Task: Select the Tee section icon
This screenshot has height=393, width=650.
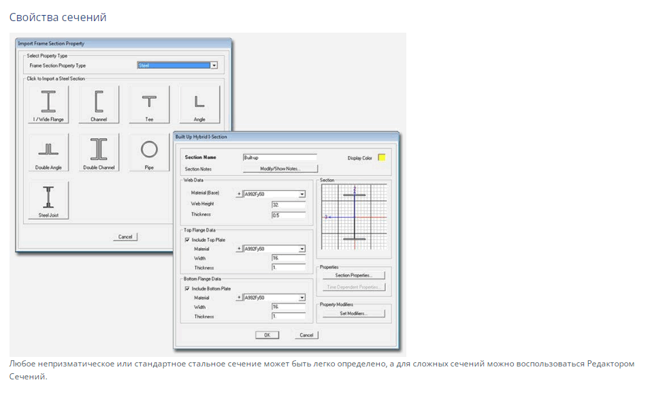Action: click(149, 105)
